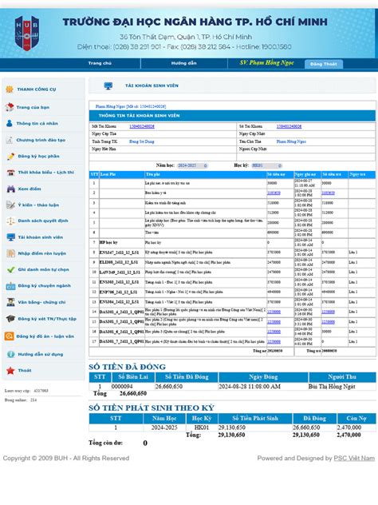Click the payment date 2024-08-28 11:08:00 AM
378x505 pixels.
click(x=250, y=387)
